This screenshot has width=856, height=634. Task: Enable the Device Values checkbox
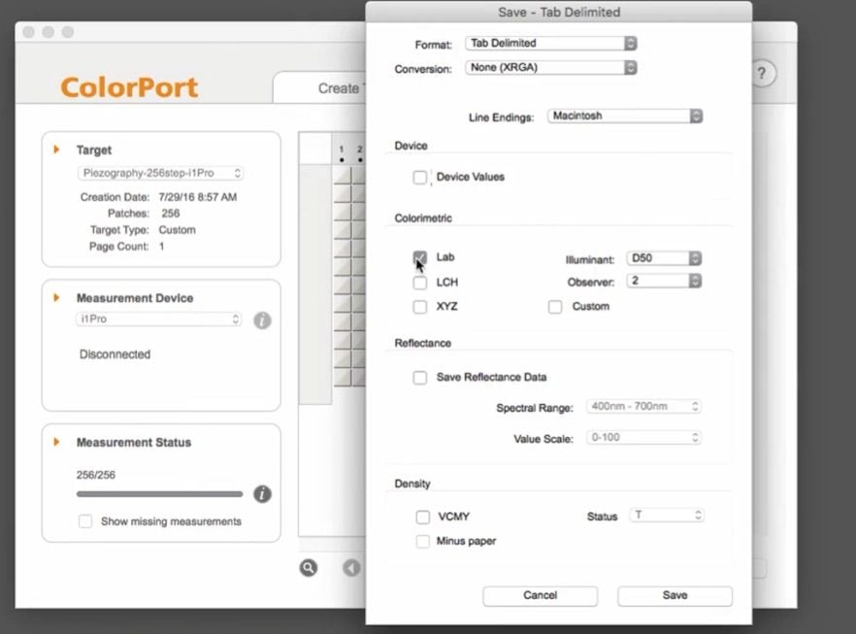(x=420, y=178)
